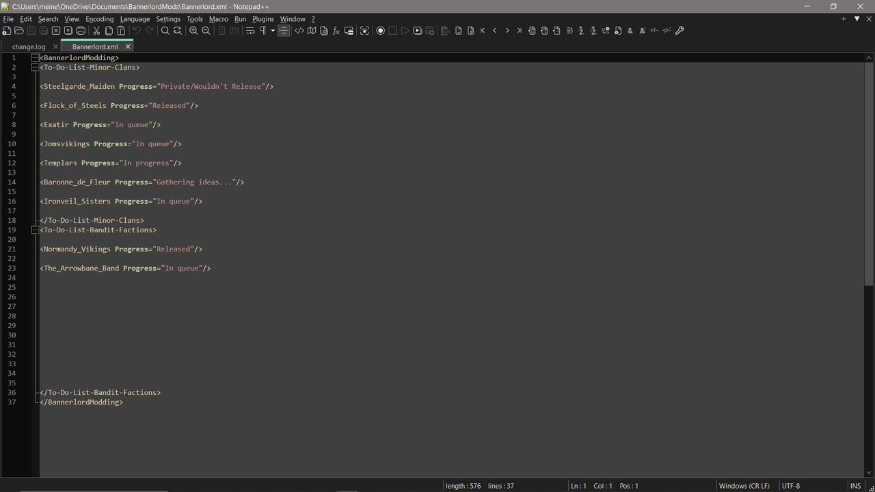Screen dimensions: 875x492
Task: Click the UTF-8 encoding status entry
Action: pyautogui.click(x=790, y=486)
